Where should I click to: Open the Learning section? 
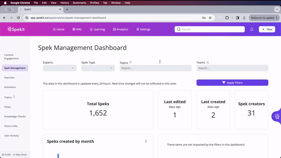click(x=97, y=29)
